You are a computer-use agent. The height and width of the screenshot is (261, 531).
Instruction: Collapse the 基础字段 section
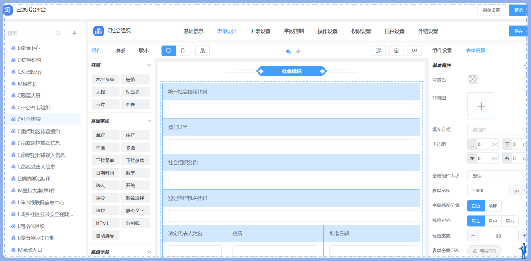pyautogui.click(x=149, y=121)
